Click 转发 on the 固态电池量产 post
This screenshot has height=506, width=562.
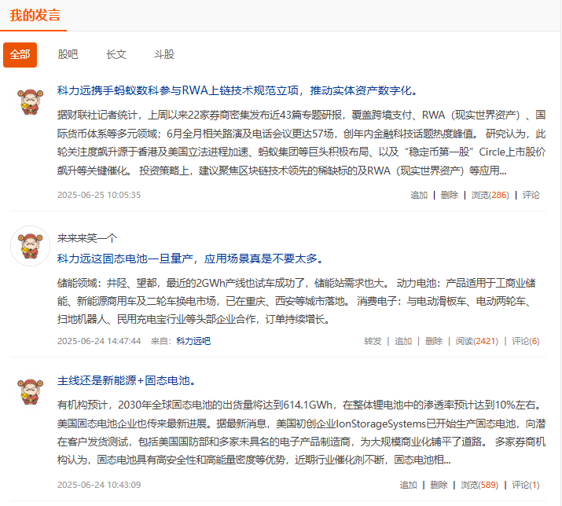[373, 341]
